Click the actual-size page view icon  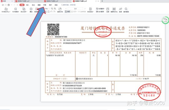tap(49, 12)
